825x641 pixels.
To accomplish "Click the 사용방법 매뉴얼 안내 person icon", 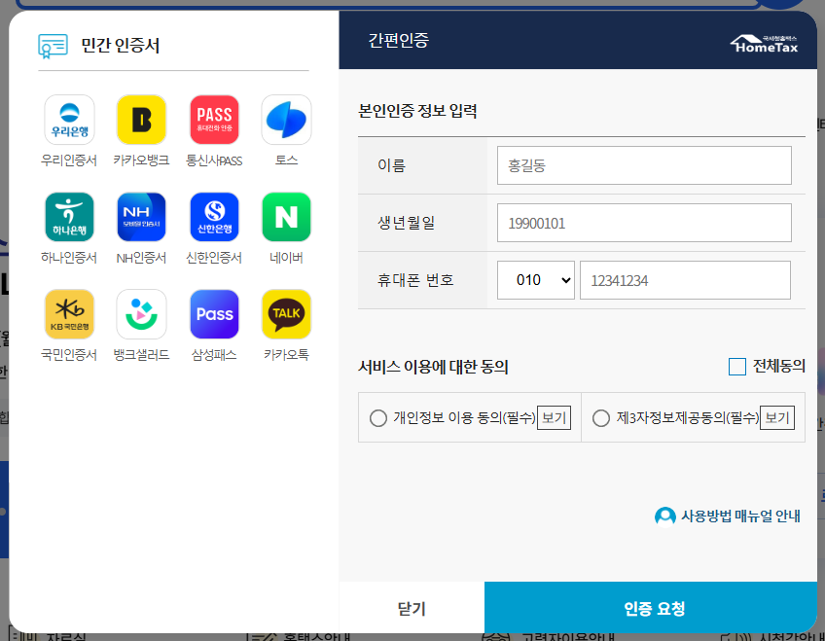I will coord(665,516).
